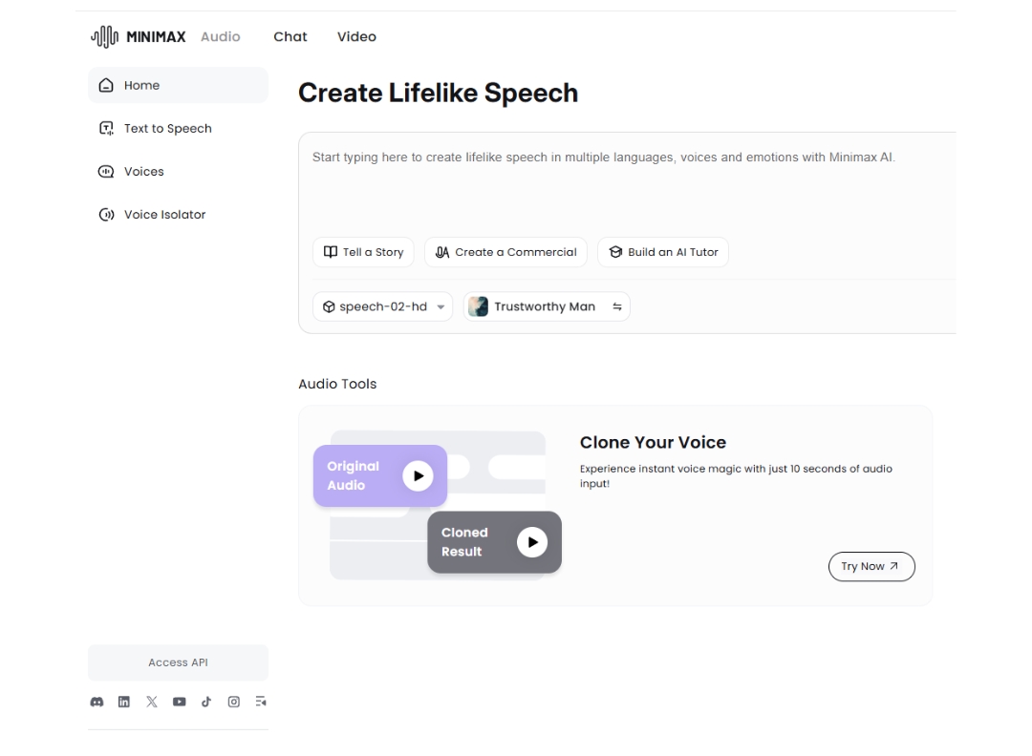Viewport: 1032px width, 756px height.
Task: Select the Tell a Story preset
Action: (x=363, y=252)
